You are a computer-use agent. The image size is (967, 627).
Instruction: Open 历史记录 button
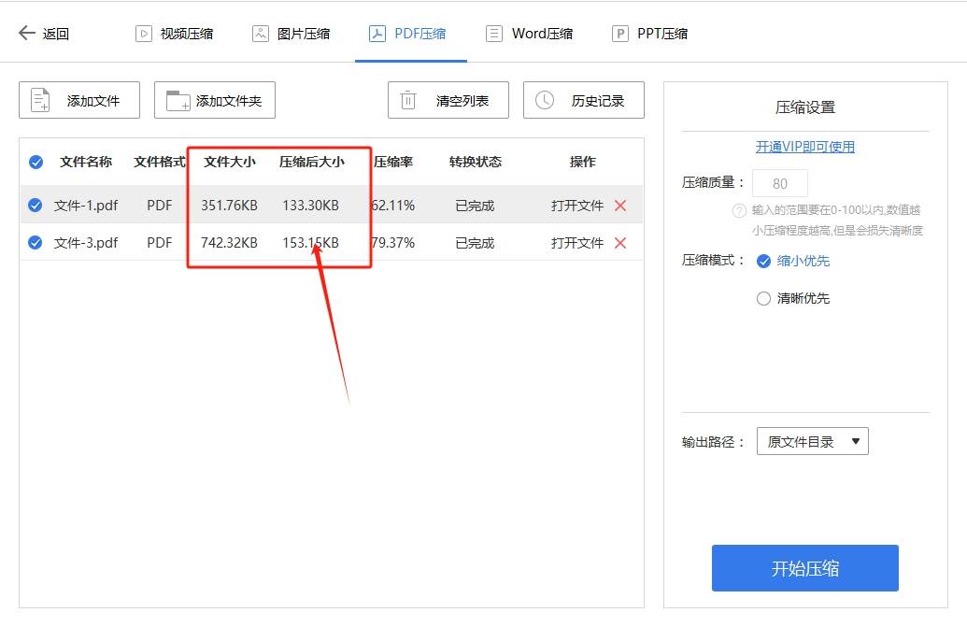pyautogui.click(x=584, y=100)
